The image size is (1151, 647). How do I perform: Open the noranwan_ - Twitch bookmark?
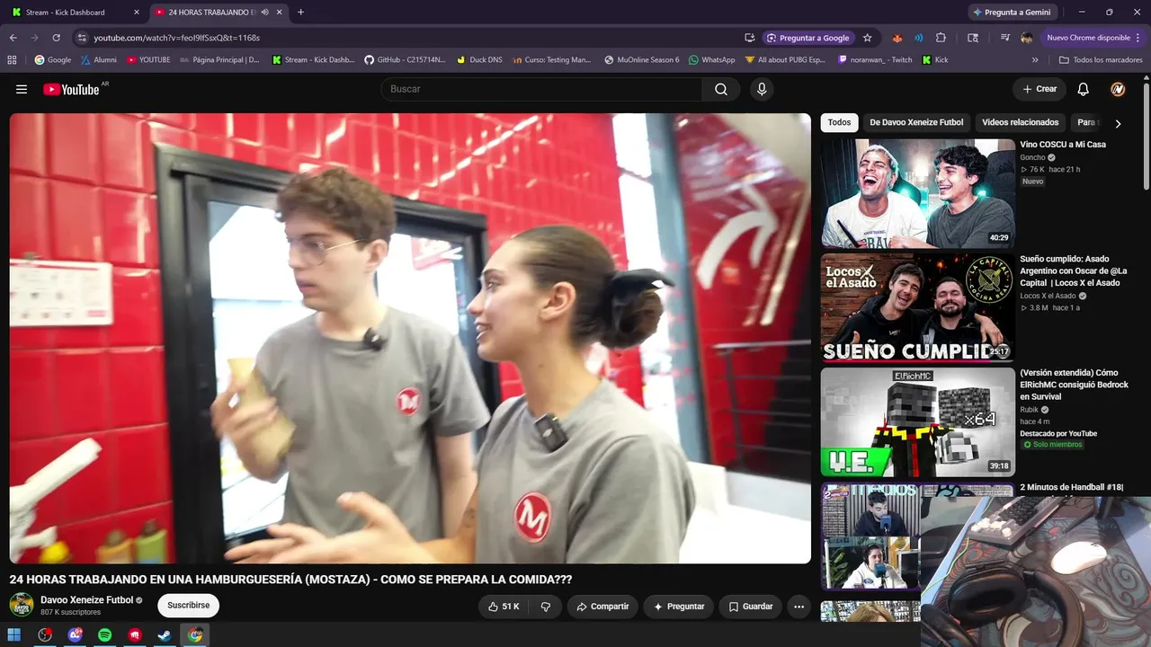[875, 60]
